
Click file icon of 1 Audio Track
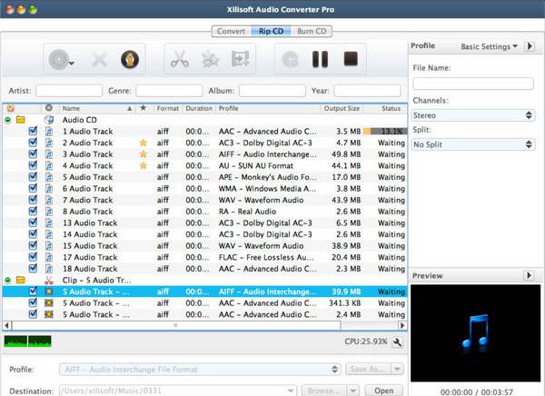tap(49, 132)
